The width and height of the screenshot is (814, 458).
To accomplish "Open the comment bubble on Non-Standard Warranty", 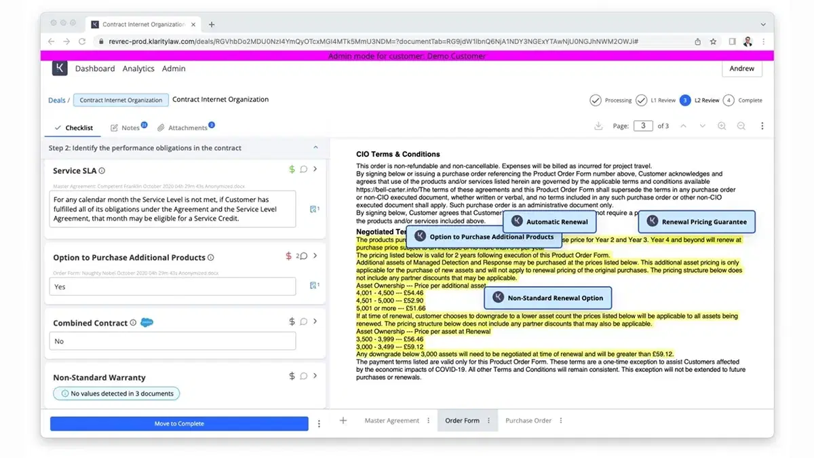I will pyautogui.click(x=304, y=376).
